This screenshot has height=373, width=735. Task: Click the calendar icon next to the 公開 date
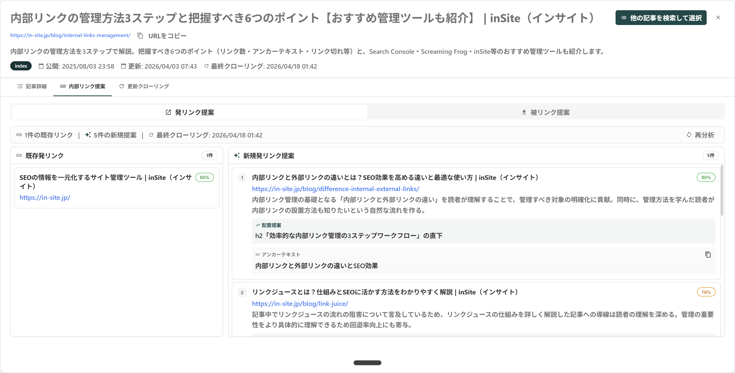41,66
